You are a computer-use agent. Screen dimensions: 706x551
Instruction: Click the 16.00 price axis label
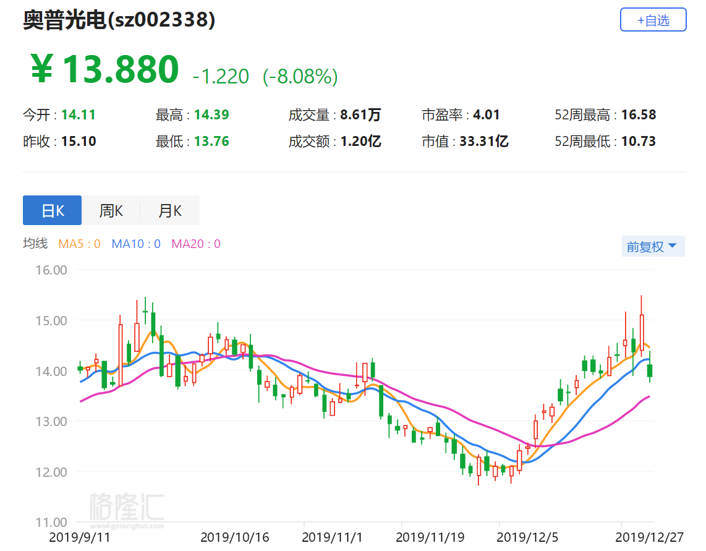pos(51,270)
